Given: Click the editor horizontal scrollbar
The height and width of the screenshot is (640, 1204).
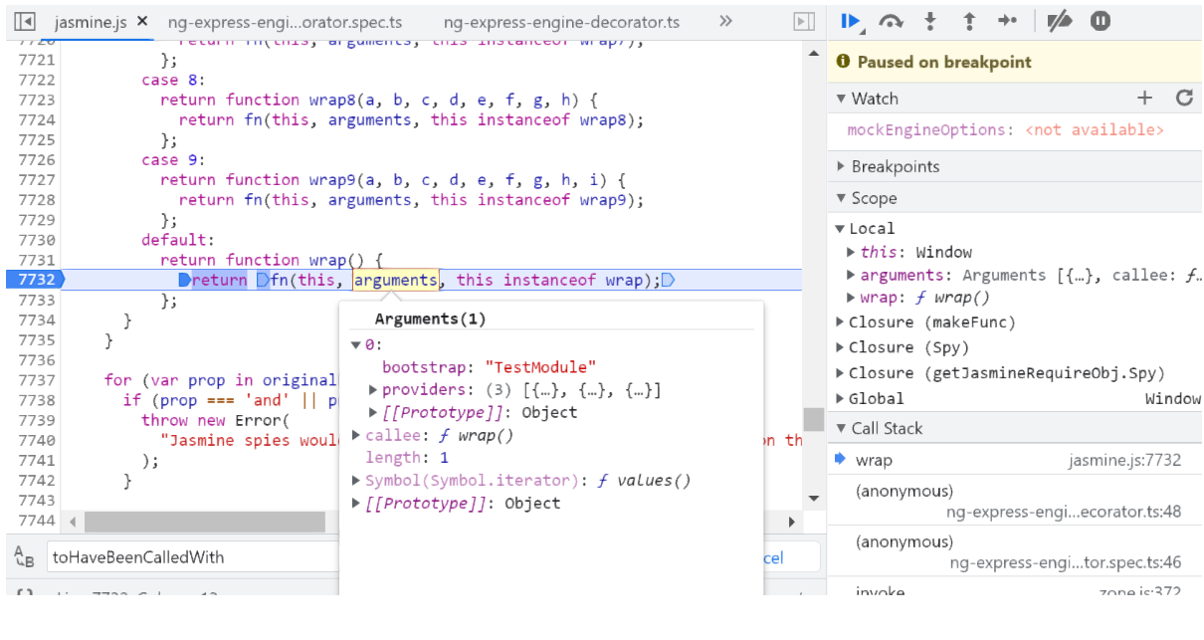Looking at the screenshot, I should coord(204,522).
